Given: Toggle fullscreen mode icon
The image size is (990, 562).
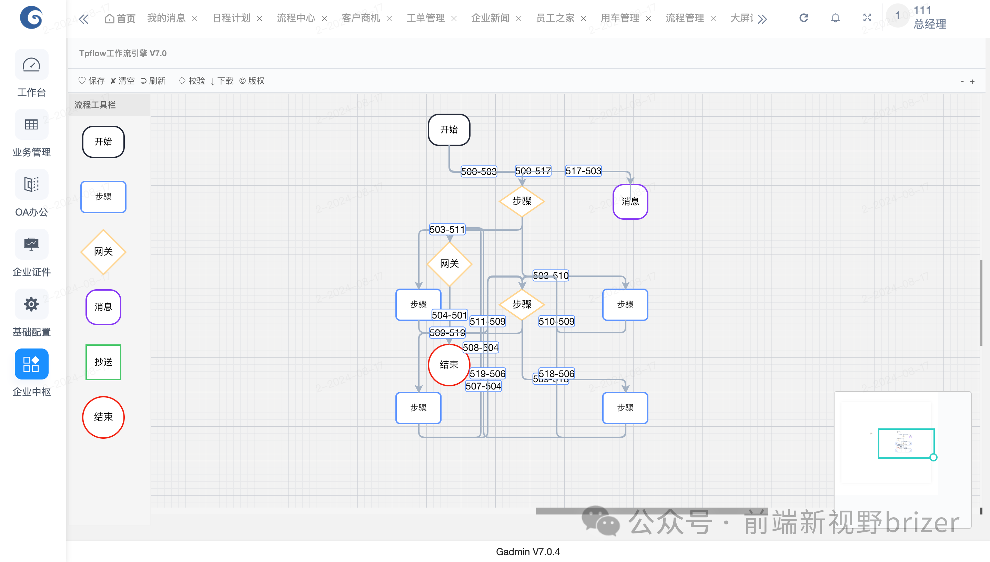Looking at the screenshot, I should point(867,18).
